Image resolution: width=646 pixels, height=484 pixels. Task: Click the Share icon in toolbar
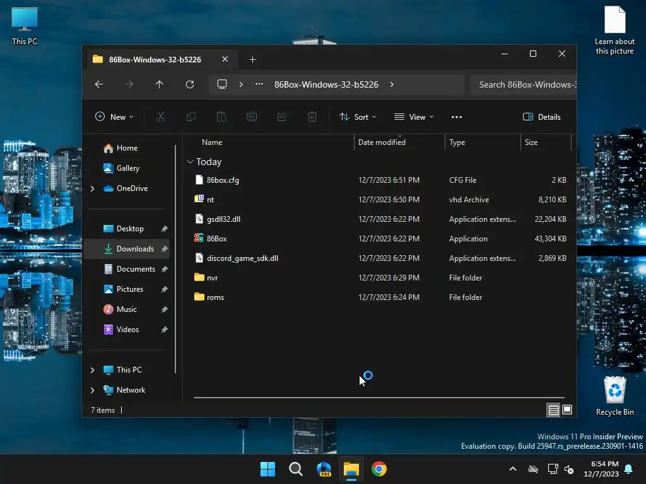click(x=282, y=117)
